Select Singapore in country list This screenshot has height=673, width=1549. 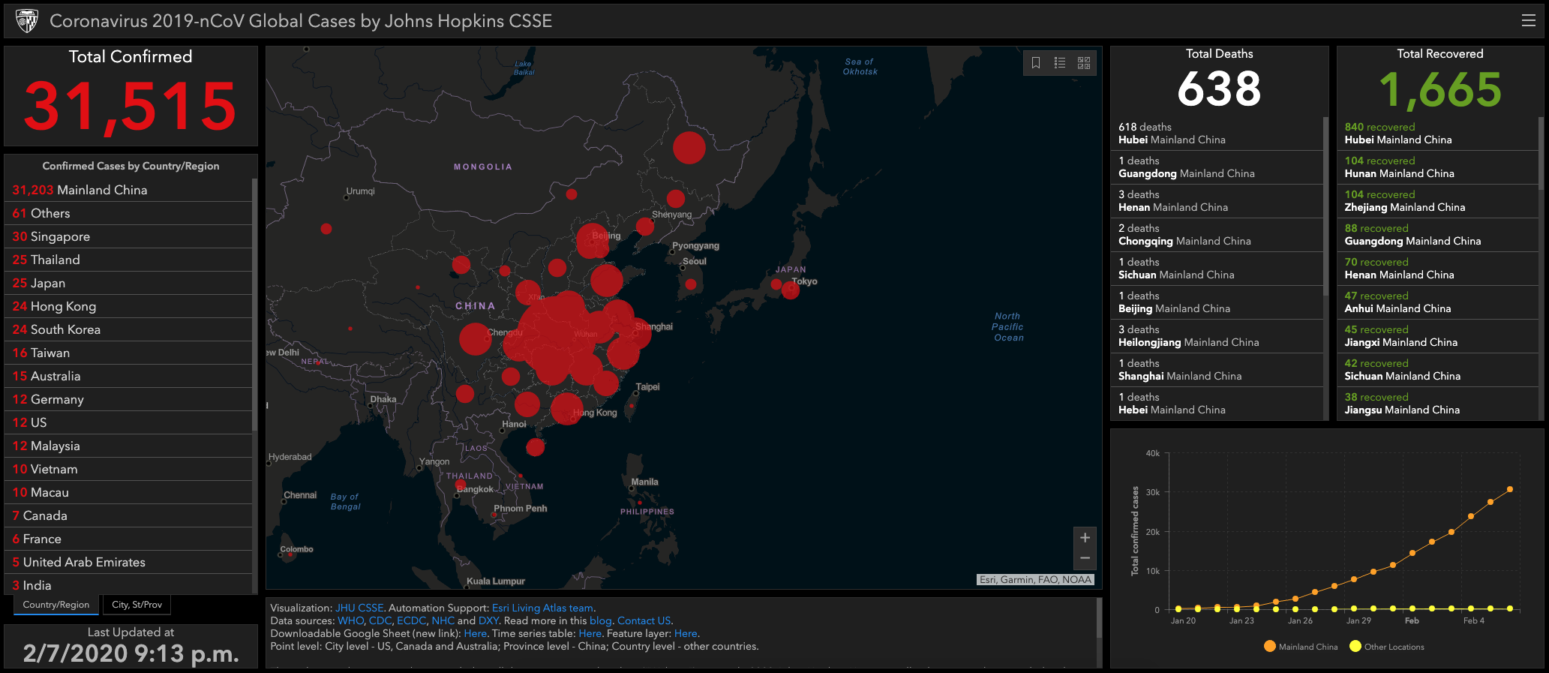pyautogui.click(x=128, y=237)
